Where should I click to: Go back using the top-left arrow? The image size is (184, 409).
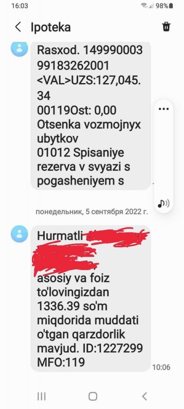(x=18, y=27)
